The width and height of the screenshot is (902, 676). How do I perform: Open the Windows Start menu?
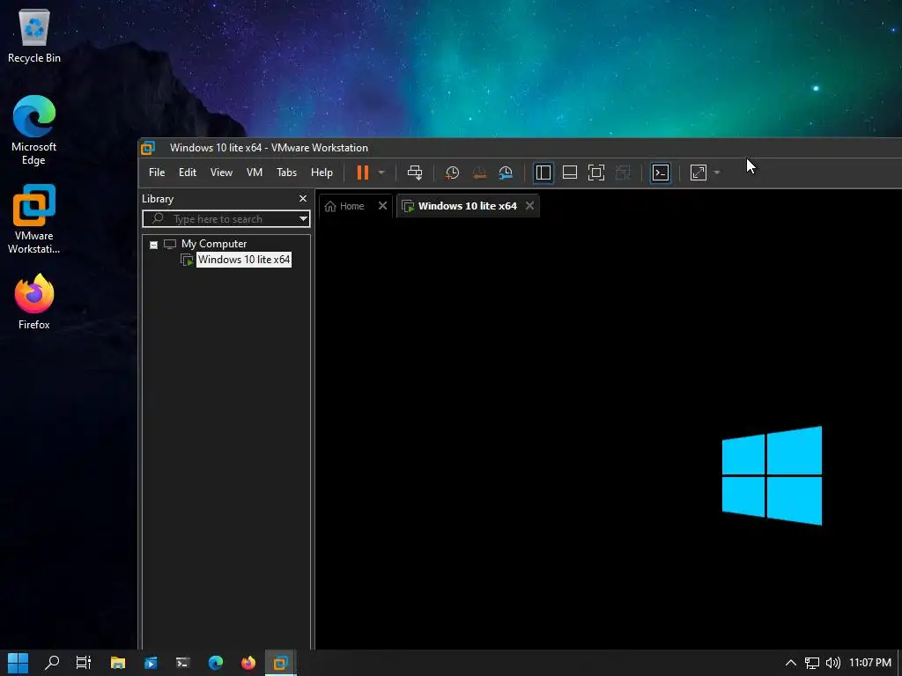tap(18, 663)
